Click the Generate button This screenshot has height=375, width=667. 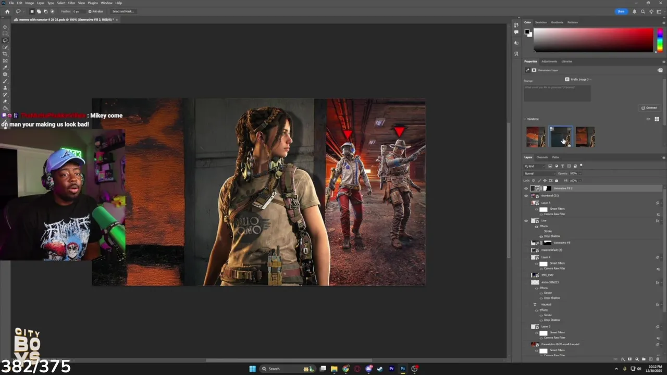649,108
